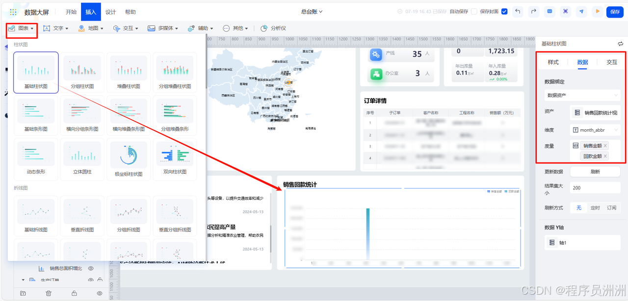
Task: Pick the 垂直分组折线图 chart
Action: point(175,216)
